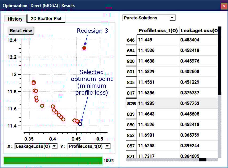
Task: Click the horizontal scrollbar thumb
Action: coord(203,159)
